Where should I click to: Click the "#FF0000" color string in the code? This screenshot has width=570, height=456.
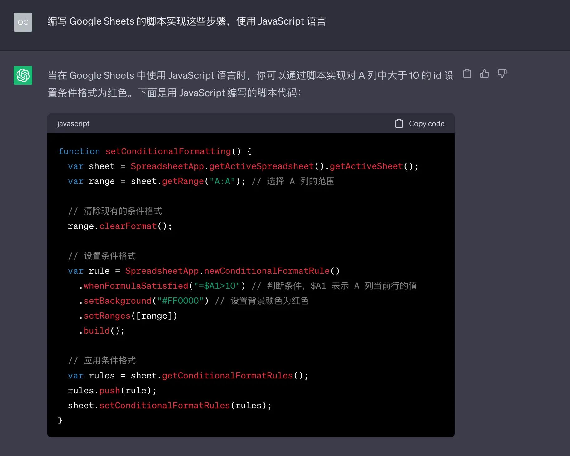tap(180, 301)
